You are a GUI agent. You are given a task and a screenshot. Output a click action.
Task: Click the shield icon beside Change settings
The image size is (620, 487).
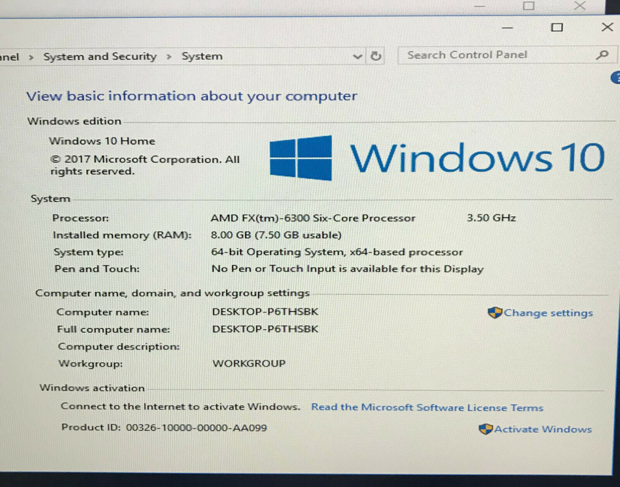(x=495, y=312)
